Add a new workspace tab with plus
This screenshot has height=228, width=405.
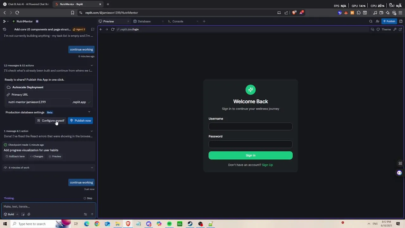click(204, 22)
